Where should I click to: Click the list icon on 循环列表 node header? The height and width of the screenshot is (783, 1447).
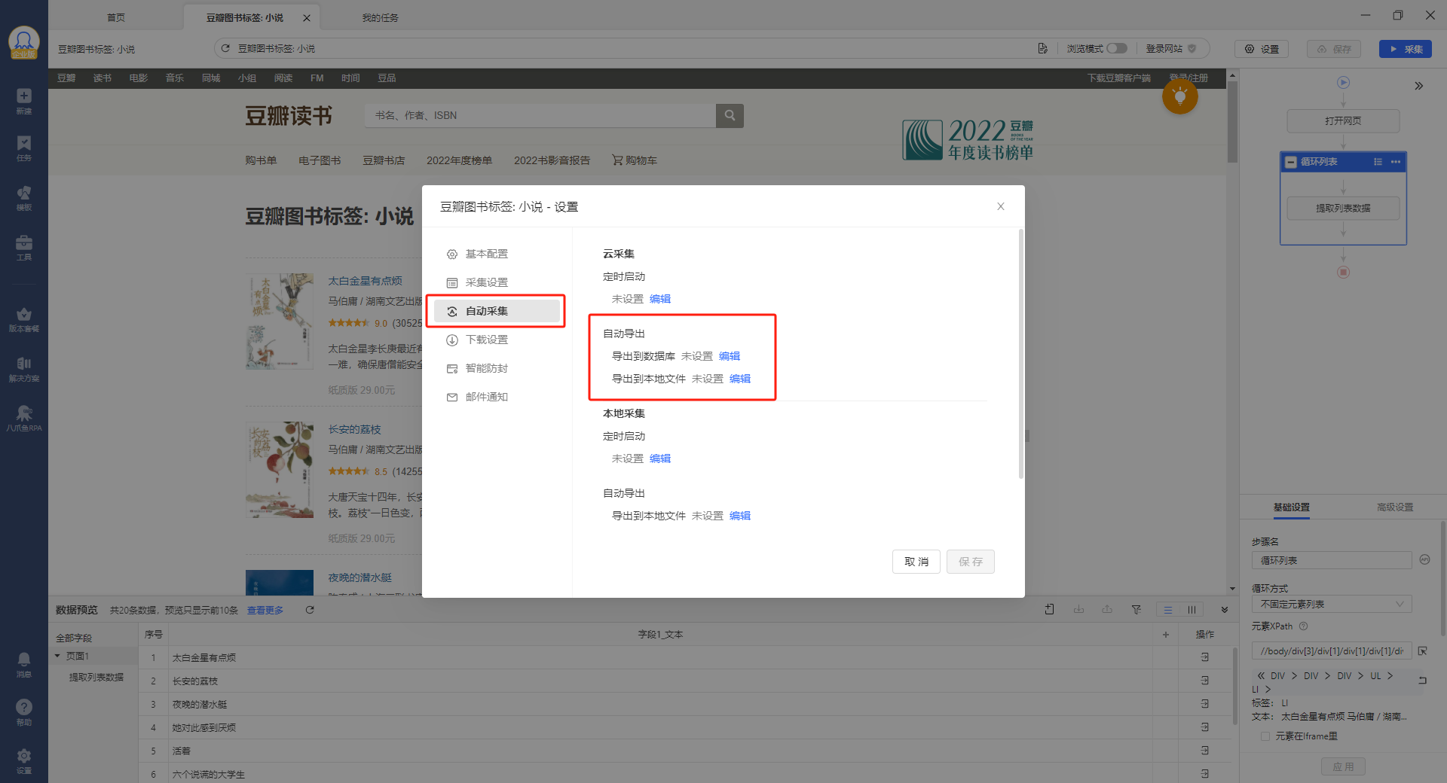click(1378, 162)
